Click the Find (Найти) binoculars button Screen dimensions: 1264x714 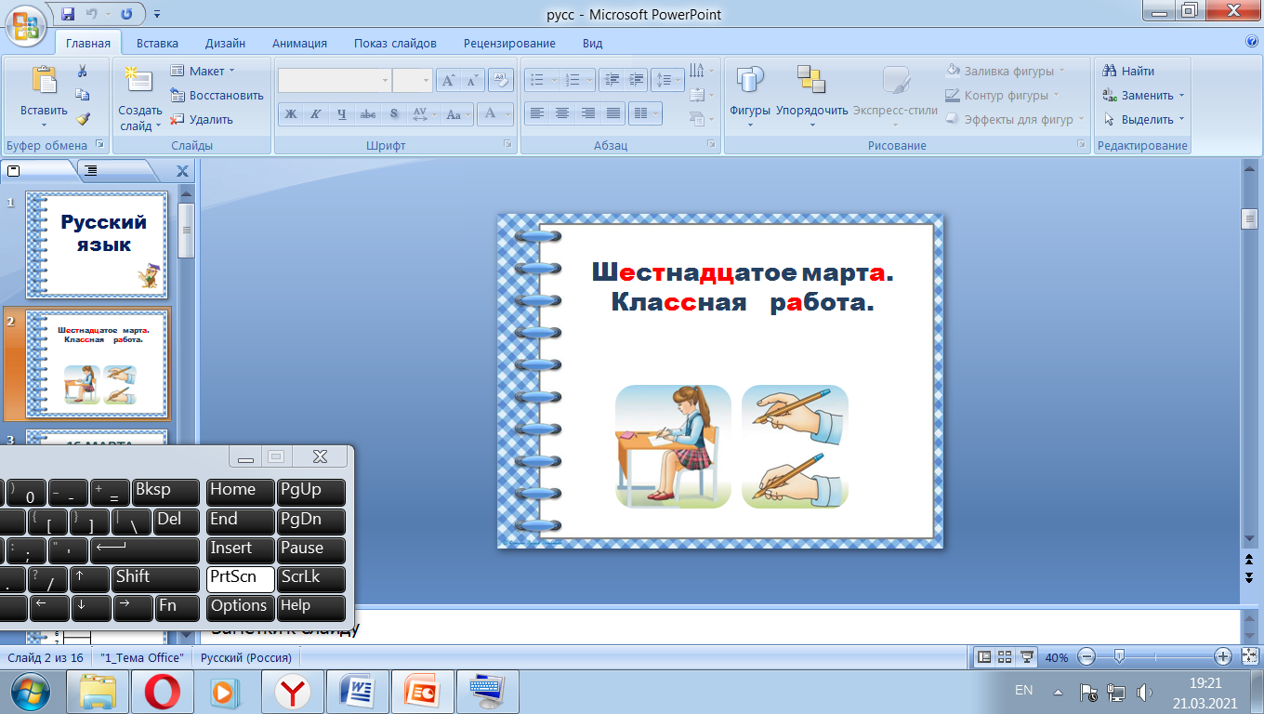point(1128,71)
